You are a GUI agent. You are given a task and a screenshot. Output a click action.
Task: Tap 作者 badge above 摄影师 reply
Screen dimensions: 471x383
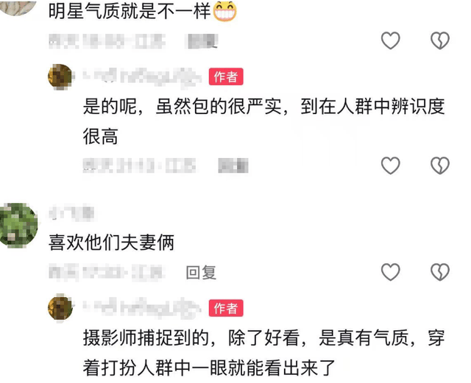pos(226,308)
